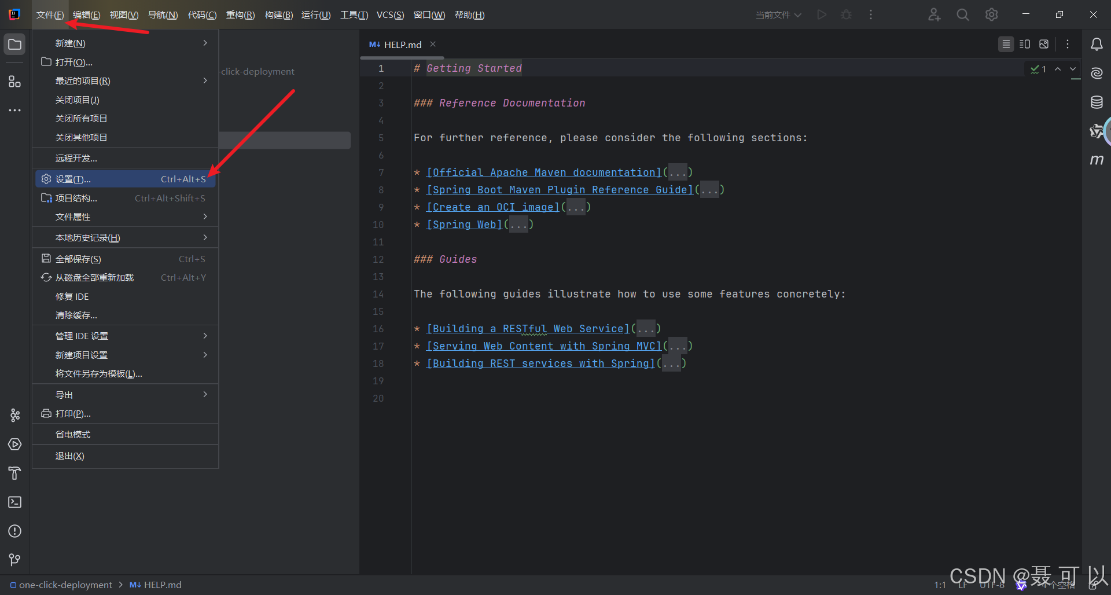Open the Terminal tool window icon
Viewport: 1111px width, 595px height.
coord(14,502)
